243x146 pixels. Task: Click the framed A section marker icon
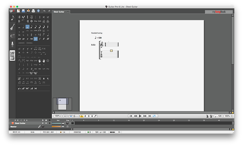point(40,78)
